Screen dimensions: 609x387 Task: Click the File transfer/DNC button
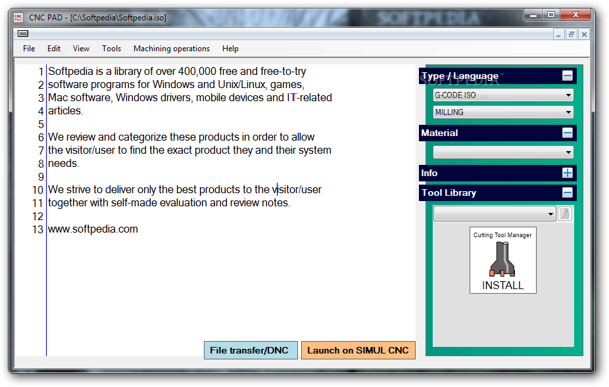(x=251, y=350)
